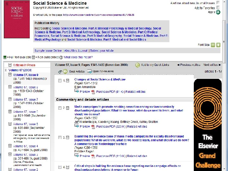
Task: Click document icon beside article 3 number
Action: [x=68, y=137]
